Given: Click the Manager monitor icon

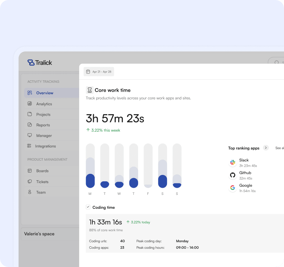Looking at the screenshot, I should (x=30, y=136).
